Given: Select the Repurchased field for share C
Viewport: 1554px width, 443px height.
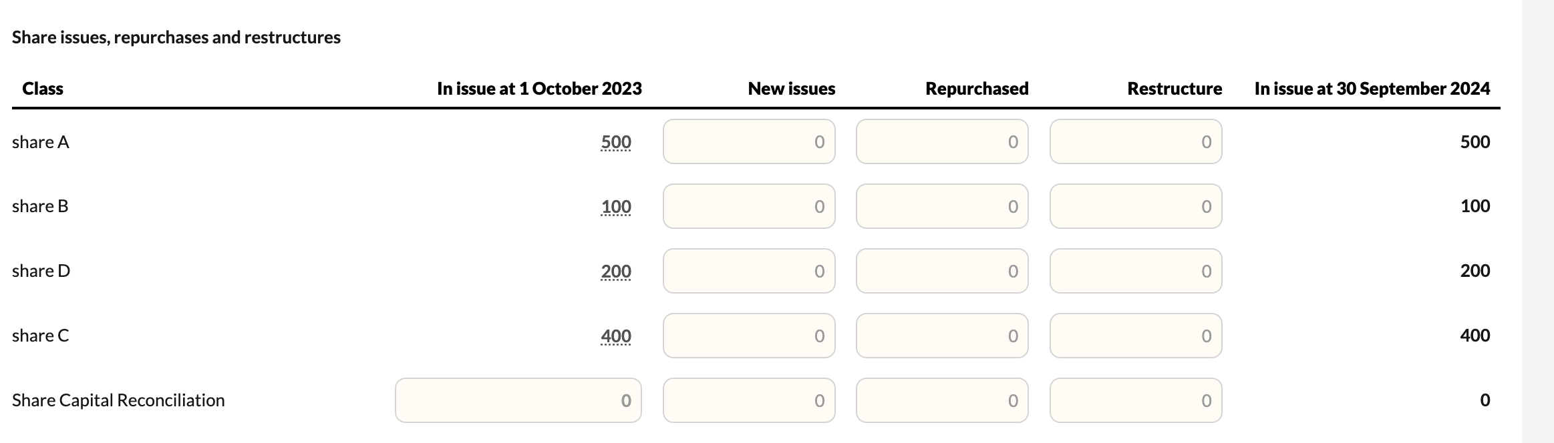Looking at the screenshot, I should pyautogui.click(x=942, y=336).
